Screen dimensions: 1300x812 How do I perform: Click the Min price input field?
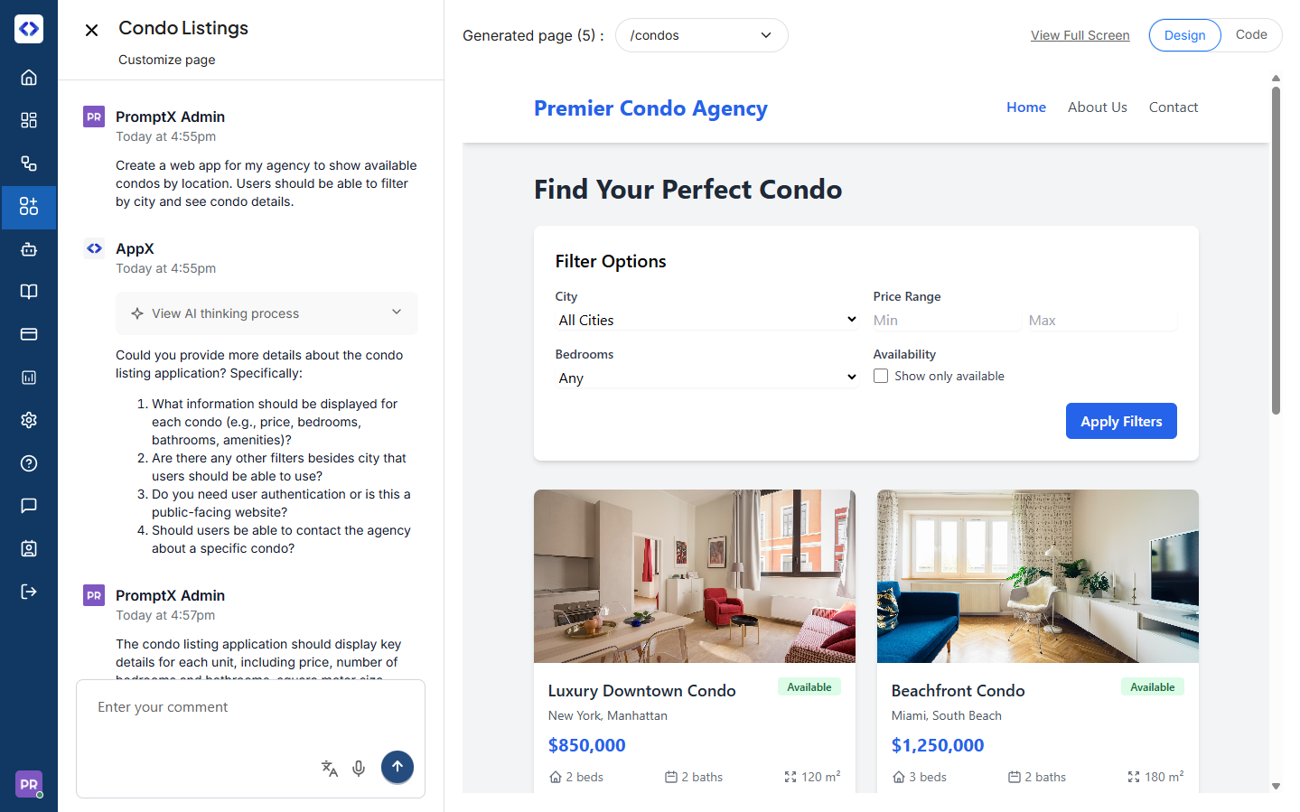point(946,321)
